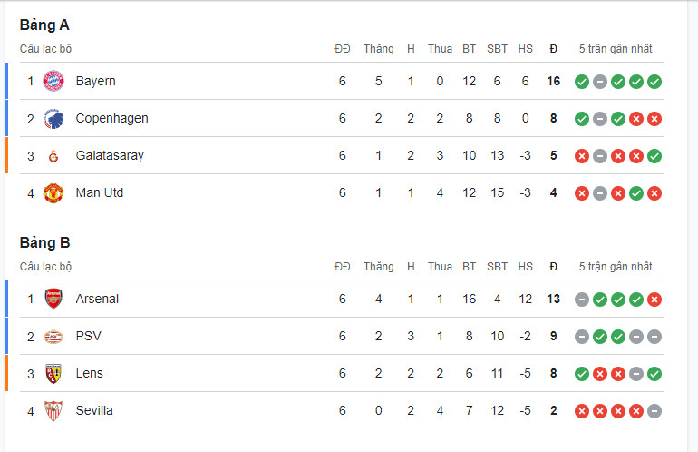Screen dimensions: 698x452
Task: Open the Galatasaray team name link
Action: [110, 155]
